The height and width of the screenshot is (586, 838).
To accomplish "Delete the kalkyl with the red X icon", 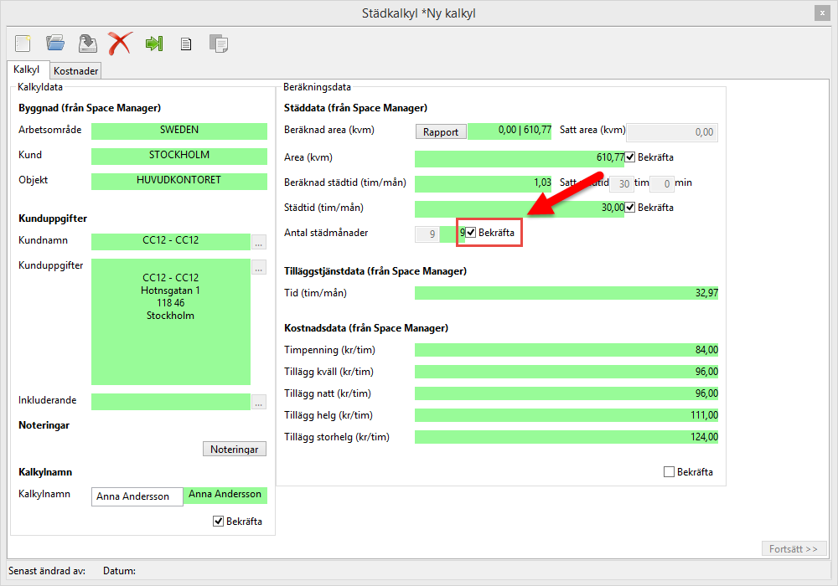I will pos(121,43).
